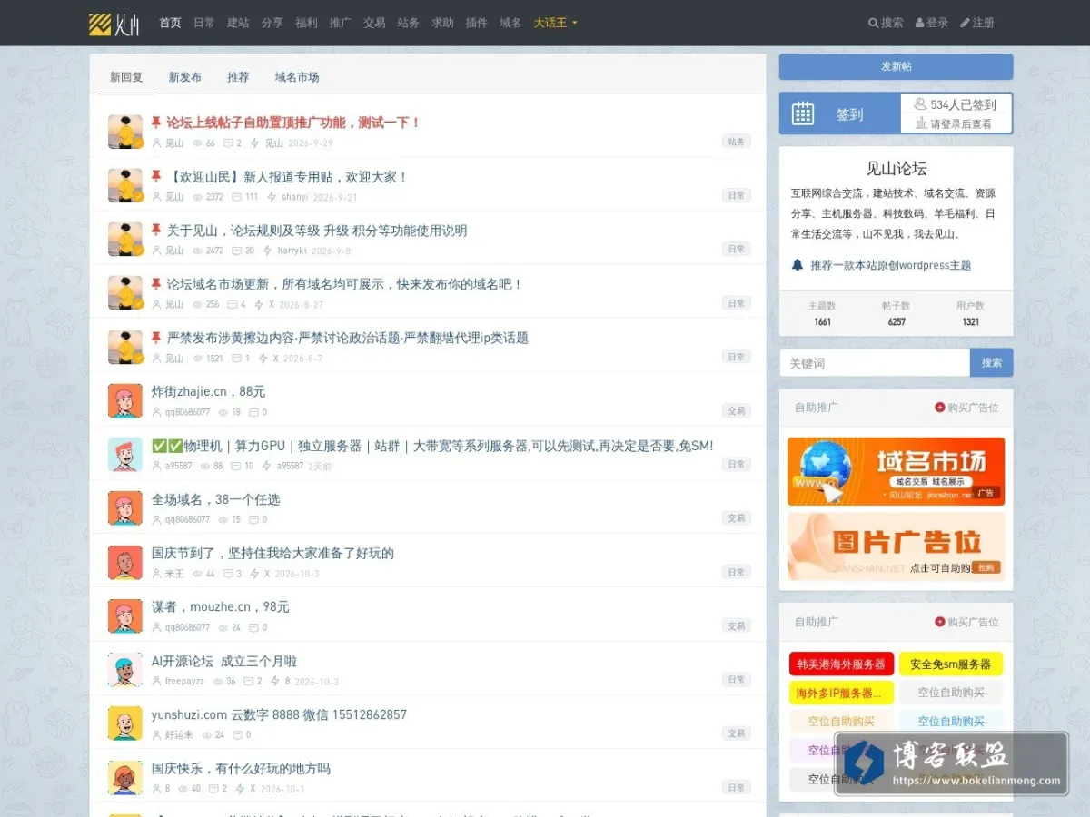
Task: Open 建站 navigation item
Action: (x=238, y=23)
